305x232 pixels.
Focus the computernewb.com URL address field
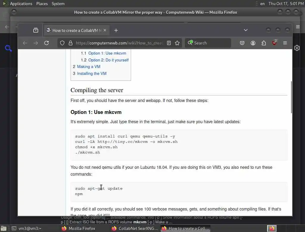(x=119, y=43)
